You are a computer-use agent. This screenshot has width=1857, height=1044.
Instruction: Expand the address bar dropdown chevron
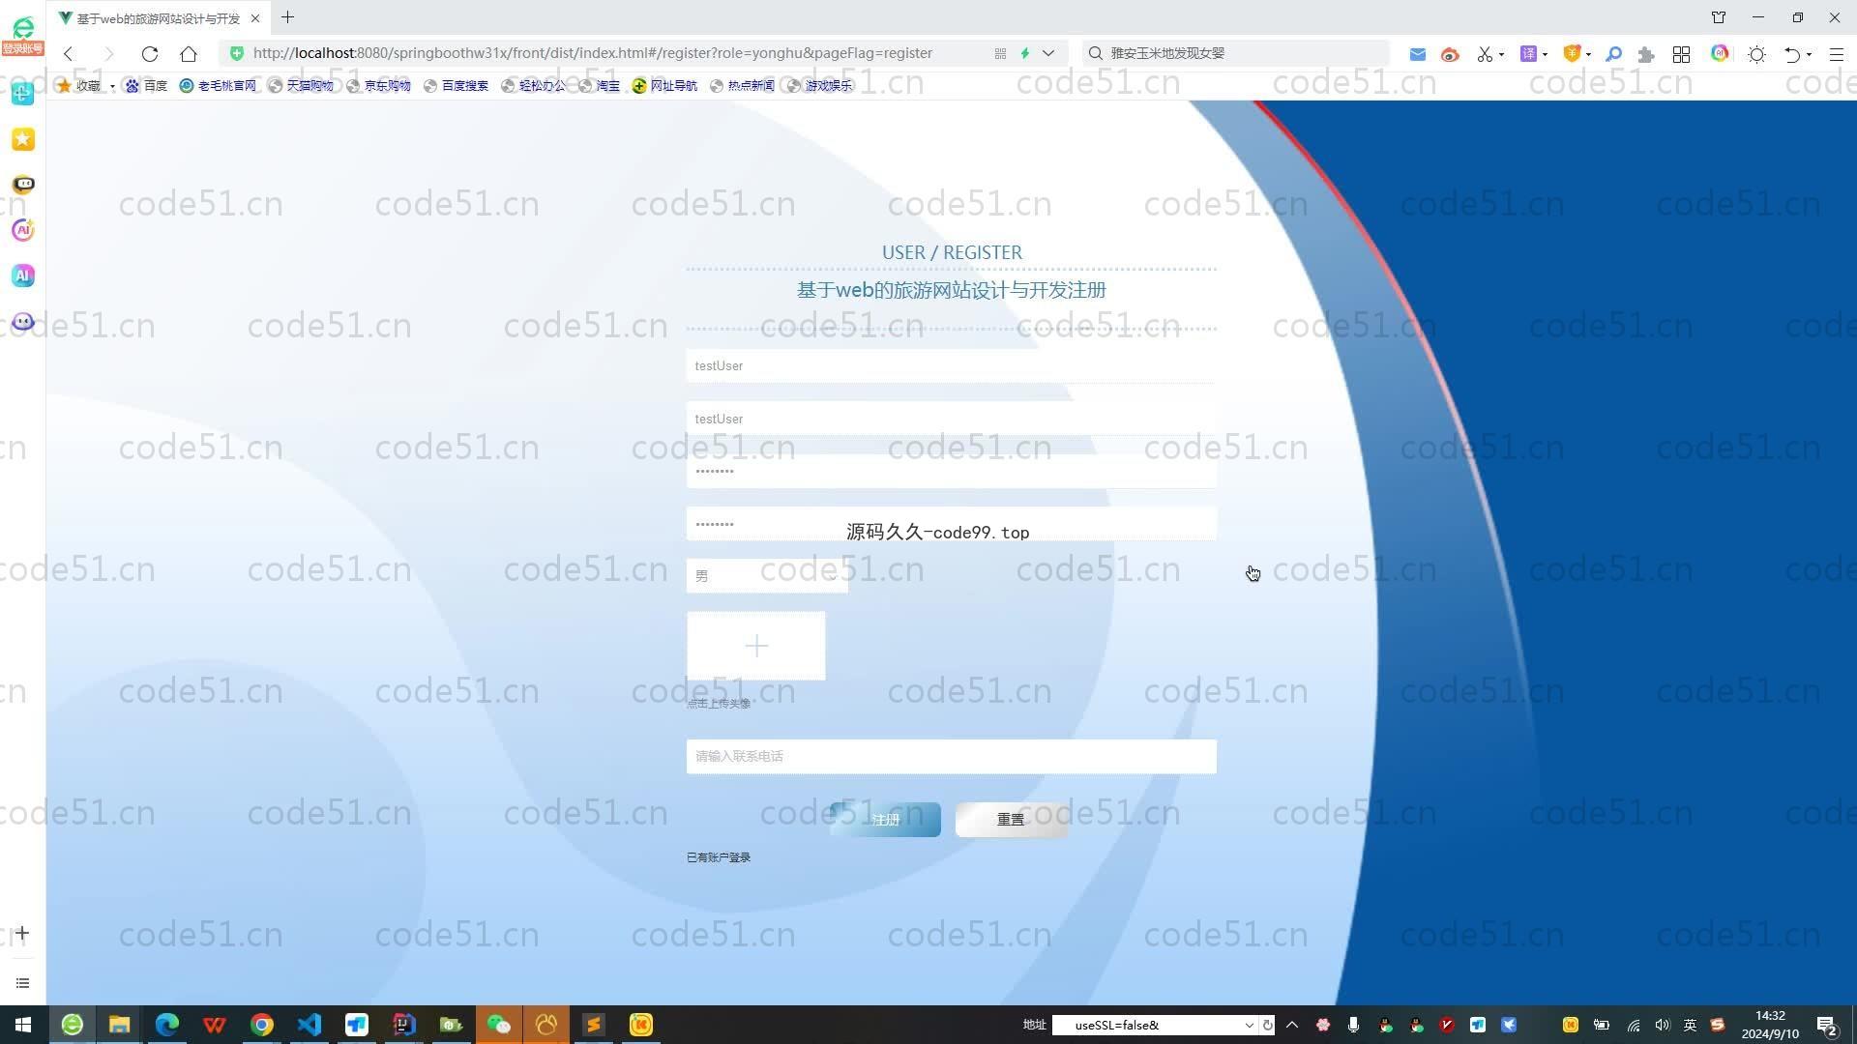click(x=1047, y=53)
